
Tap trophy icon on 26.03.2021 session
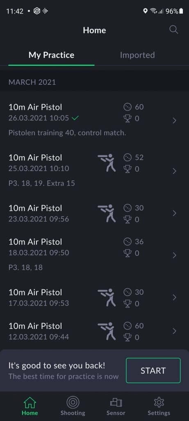coord(128,118)
